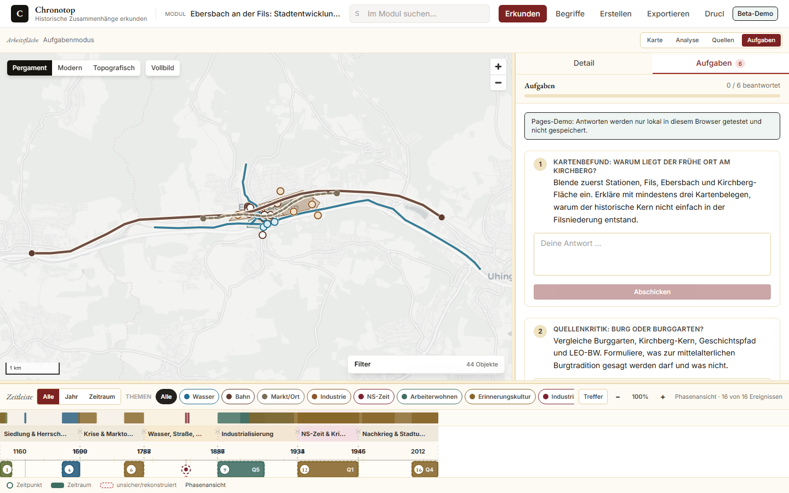Open the Exportieren section
Screen dimensions: 789x493
668,14
